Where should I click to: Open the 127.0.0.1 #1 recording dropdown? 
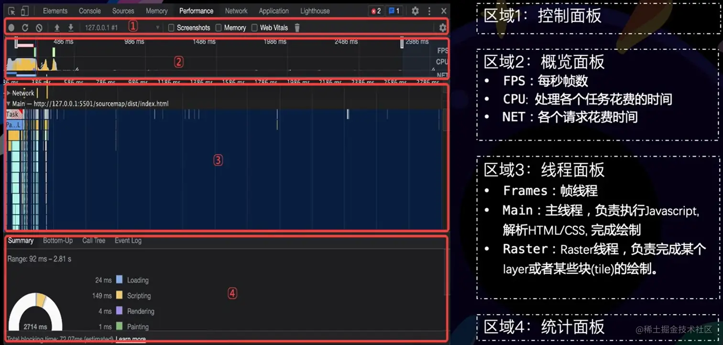pos(122,28)
